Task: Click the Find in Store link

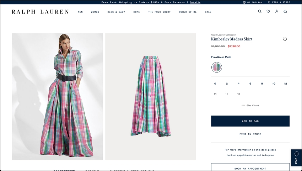Action: coord(250,134)
